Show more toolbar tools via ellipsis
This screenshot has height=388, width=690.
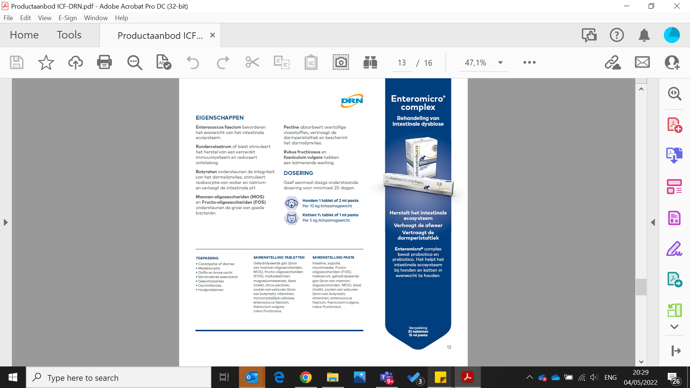coord(529,63)
